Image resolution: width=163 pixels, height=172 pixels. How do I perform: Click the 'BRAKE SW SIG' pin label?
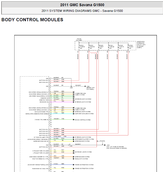tap(44, 102)
